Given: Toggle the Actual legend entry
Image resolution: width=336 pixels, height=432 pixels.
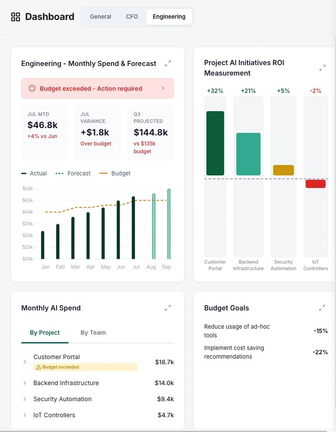Looking at the screenshot, I should coord(34,173).
